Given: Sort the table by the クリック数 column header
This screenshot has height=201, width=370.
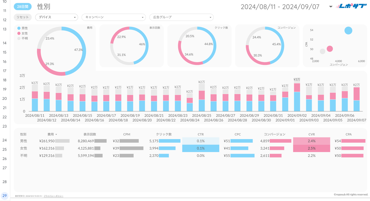Looking at the screenshot, I should [164, 134].
